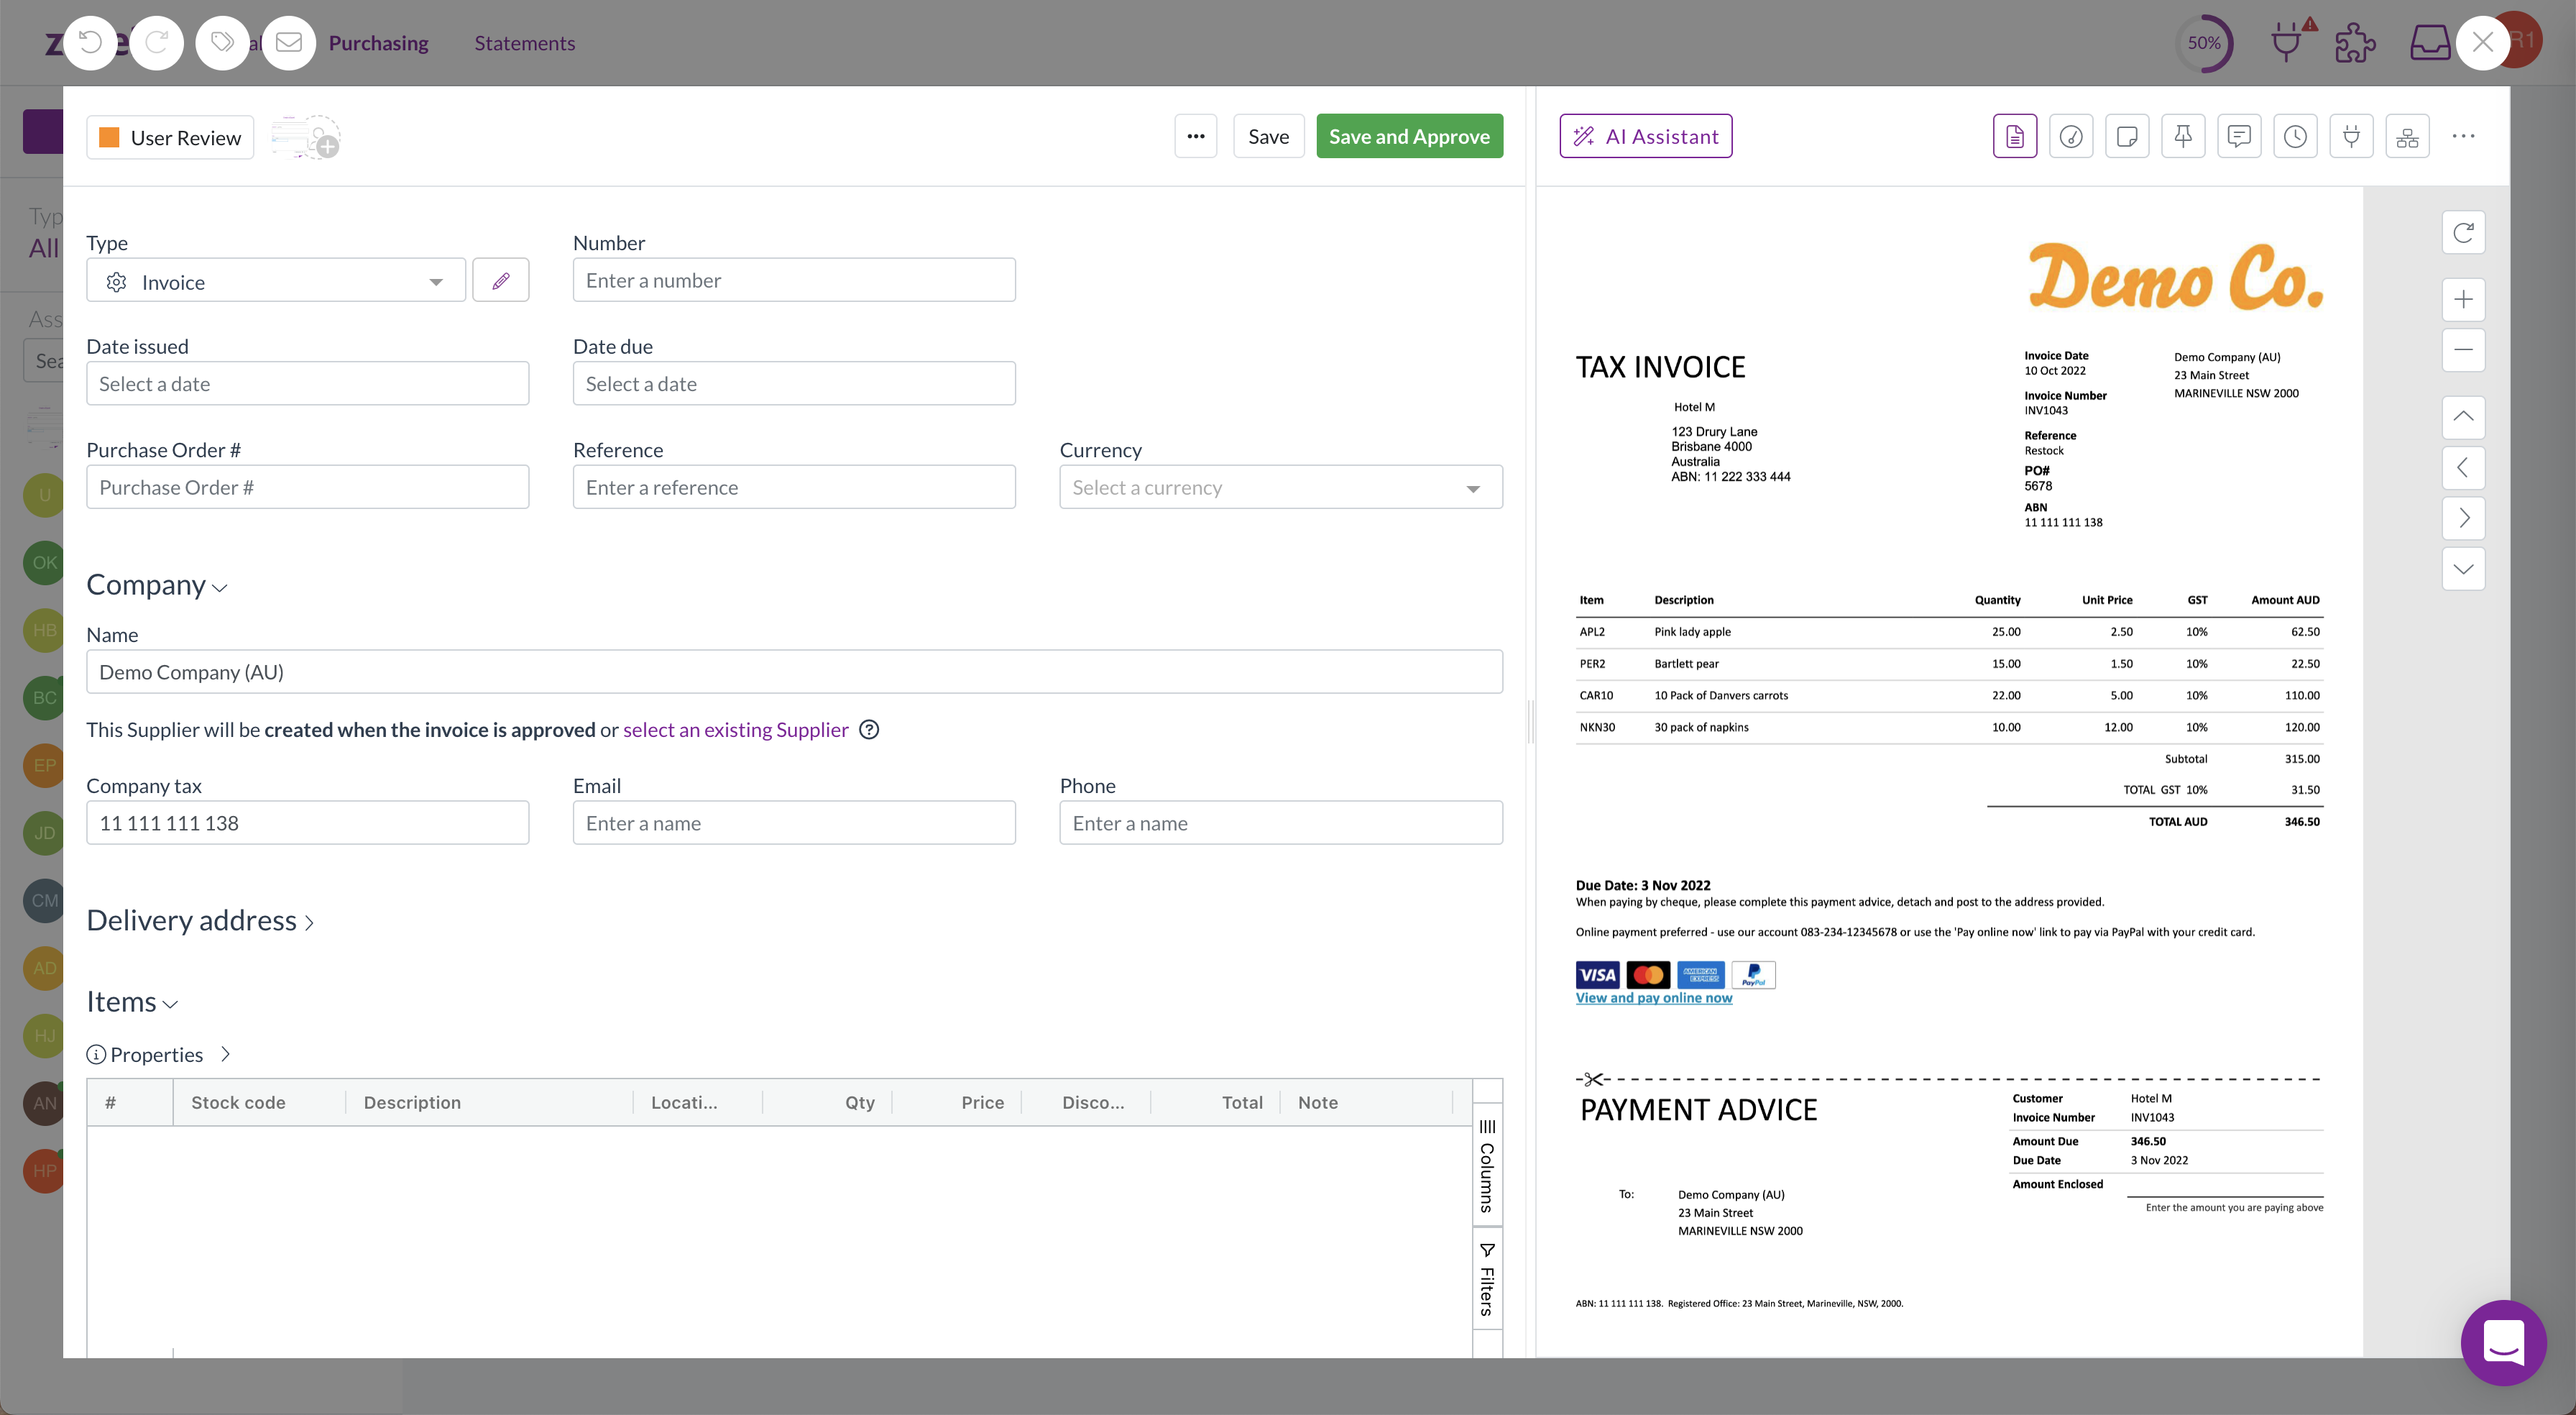Viewport: 2576px width, 1415px height.
Task: Zoom out of document with minus
Action: 2463,349
